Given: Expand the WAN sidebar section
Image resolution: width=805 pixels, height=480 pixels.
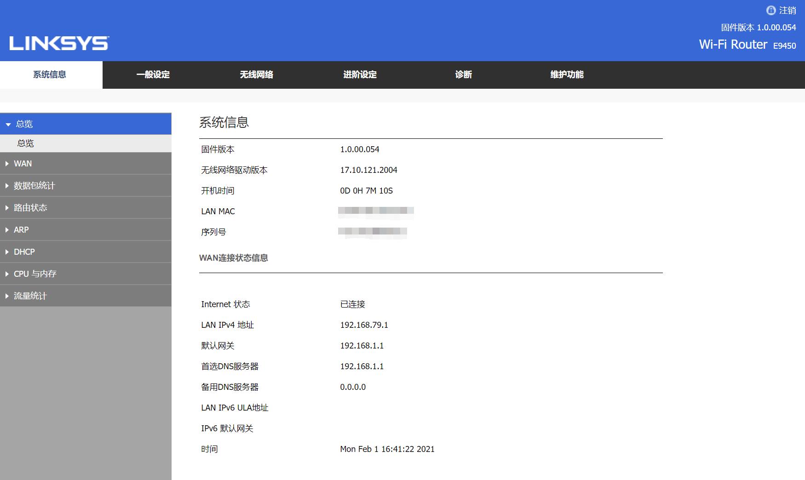Looking at the screenshot, I should click(22, 163).
